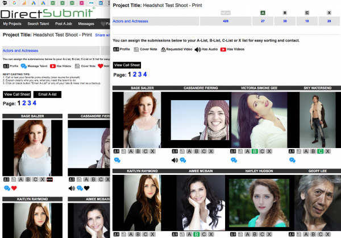Click the Requested Video legend icon
341x238 pixels.
click(x=165, y=50)
